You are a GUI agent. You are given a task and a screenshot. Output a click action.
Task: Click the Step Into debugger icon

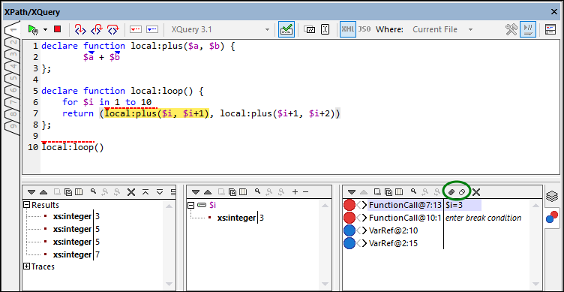[80, 29]
